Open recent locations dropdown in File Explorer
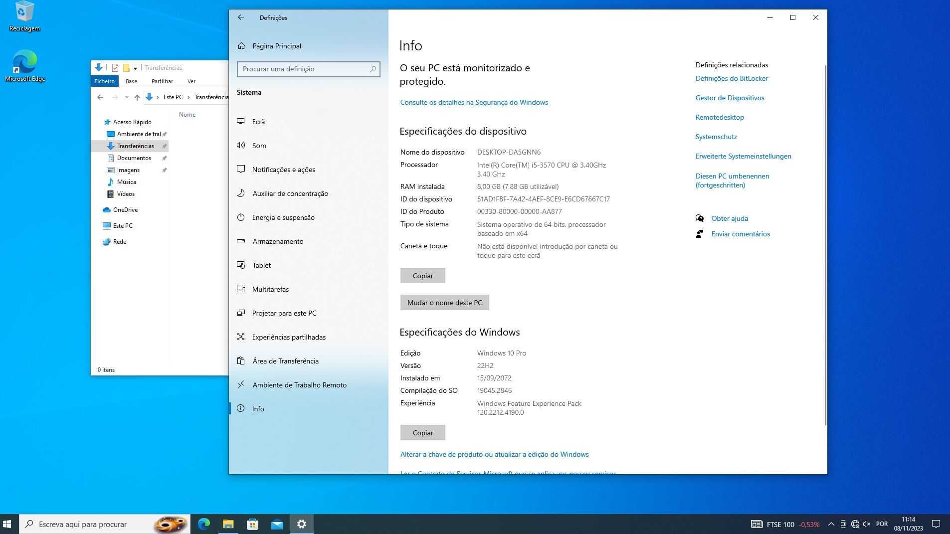 (x=127, y=97)
